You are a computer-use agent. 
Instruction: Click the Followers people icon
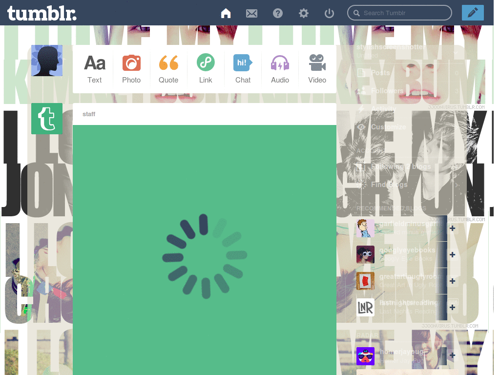pyautogui.click(x=361, y=91)
